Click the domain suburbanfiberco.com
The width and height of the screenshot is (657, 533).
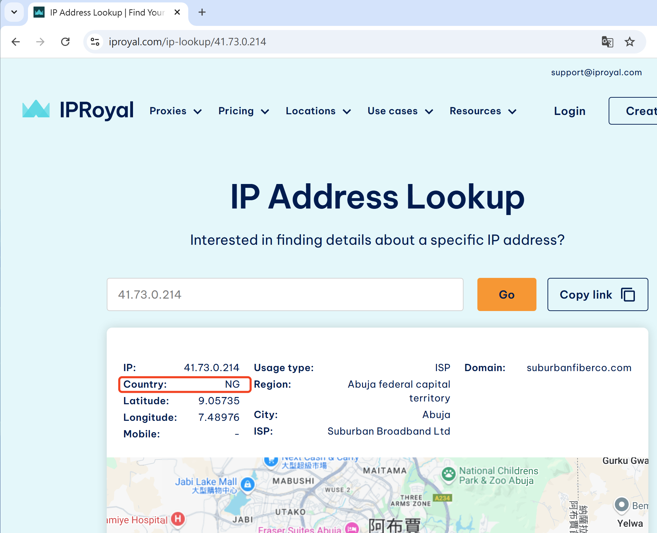pyautogui.click(x=579, y=368)
